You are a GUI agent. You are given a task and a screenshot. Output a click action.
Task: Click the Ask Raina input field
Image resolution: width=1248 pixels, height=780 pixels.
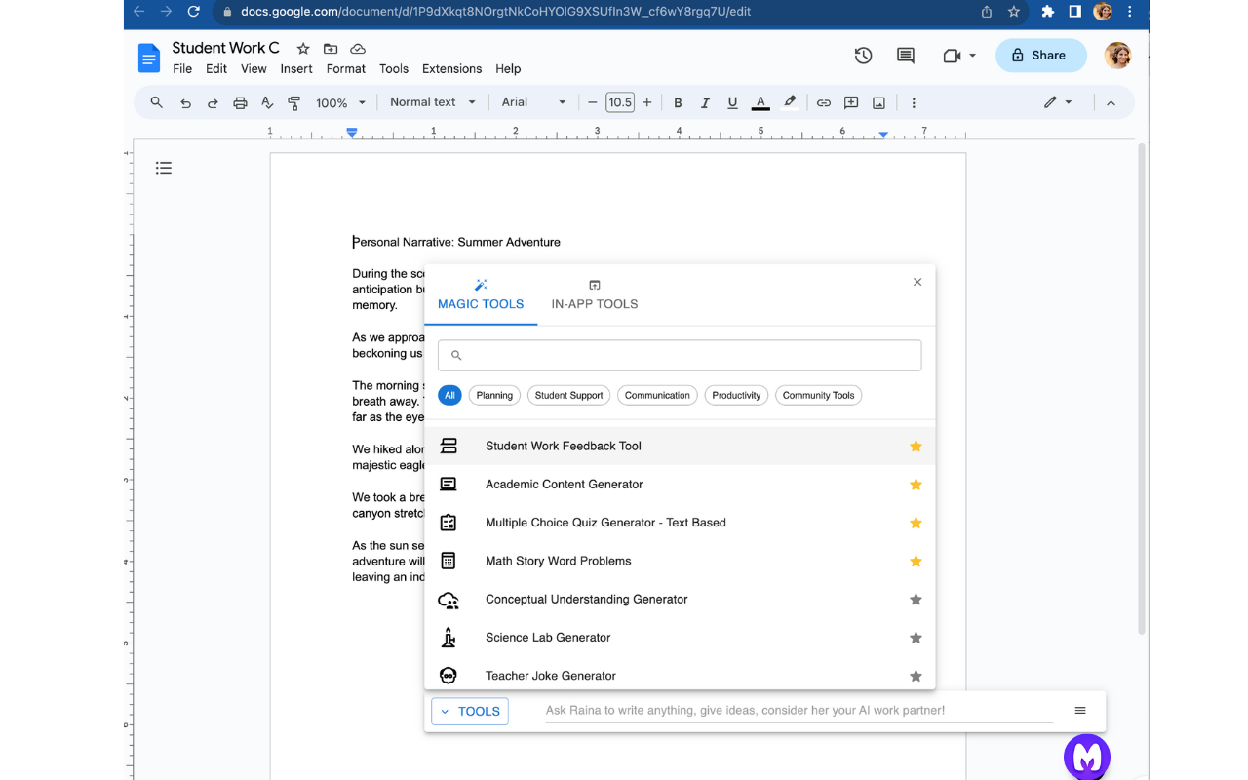point(799,711)
